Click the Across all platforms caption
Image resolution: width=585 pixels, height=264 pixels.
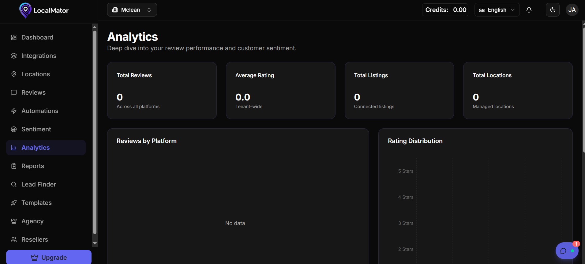coord(138,107)
